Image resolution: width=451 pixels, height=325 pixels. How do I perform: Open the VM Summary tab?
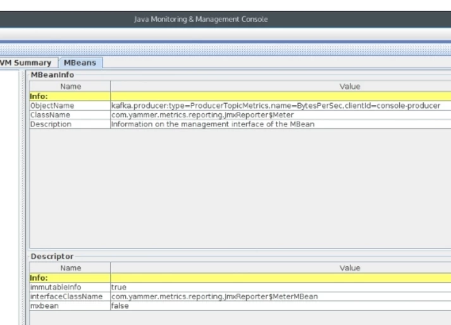[x=25, y=63]
